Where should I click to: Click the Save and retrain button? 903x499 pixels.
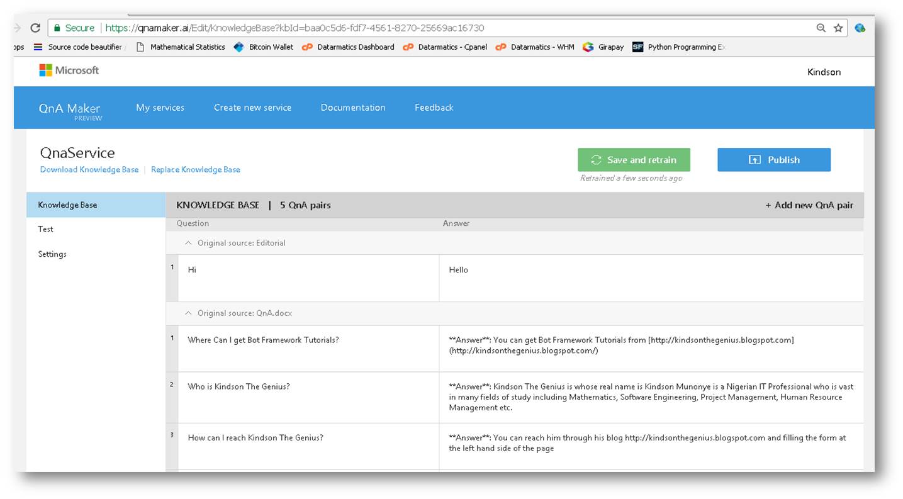[634, 160]
